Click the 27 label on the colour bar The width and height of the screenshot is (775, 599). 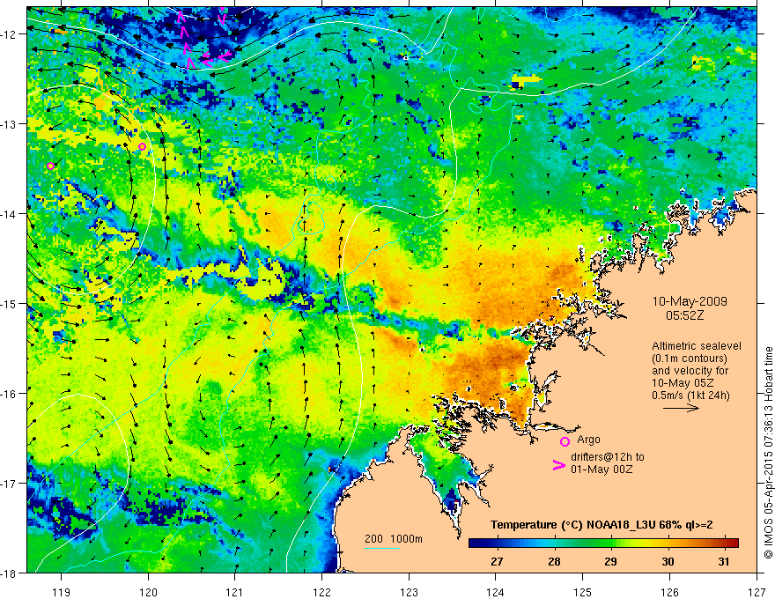497,561
